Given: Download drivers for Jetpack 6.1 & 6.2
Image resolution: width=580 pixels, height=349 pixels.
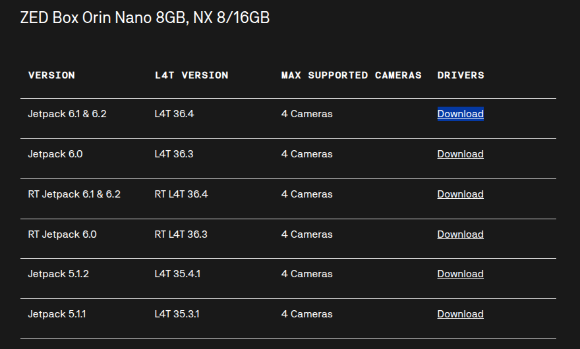Looking at the screenshot, I should 460,114.
